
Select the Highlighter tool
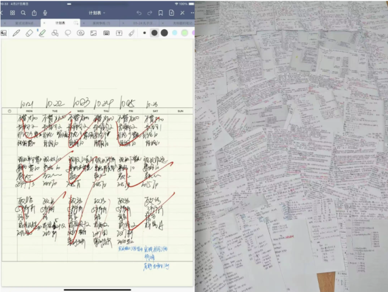[42, 33]
